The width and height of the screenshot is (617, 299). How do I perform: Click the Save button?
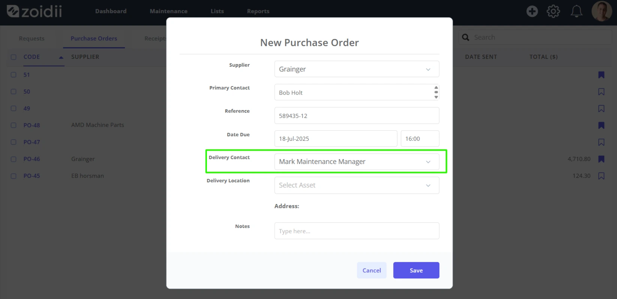click(416, 270)
